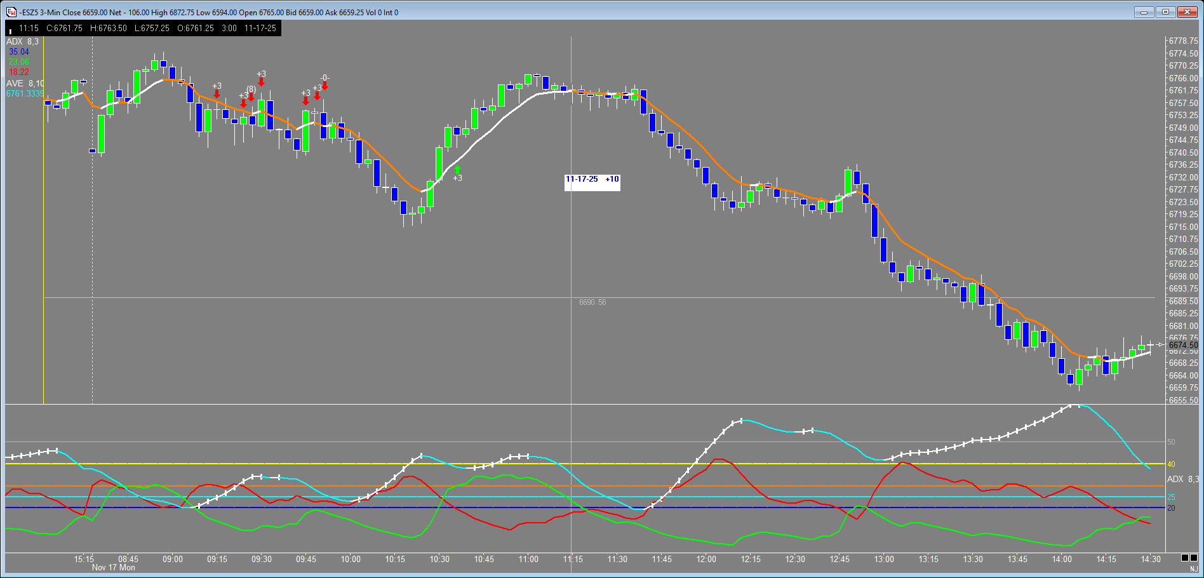Click the red arrow below the (8) label
The height and width of the screenshot is (578, 1204).
click(x=251, y=97)
